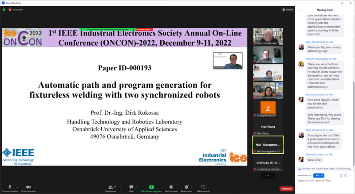Select message 'Very interesting, very useful'
The height and width of the screenshot is (194, 355).
[325, 118]
